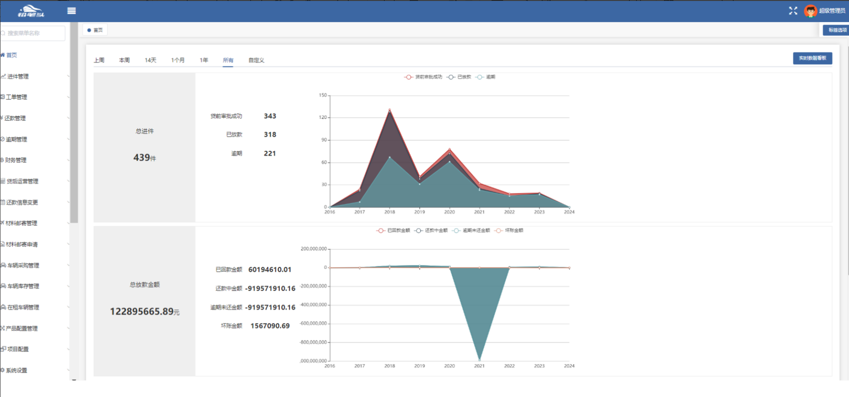Open the 财务管理 coin icon entry
Viewport: 849px width, 397px height.
[2, 160]
